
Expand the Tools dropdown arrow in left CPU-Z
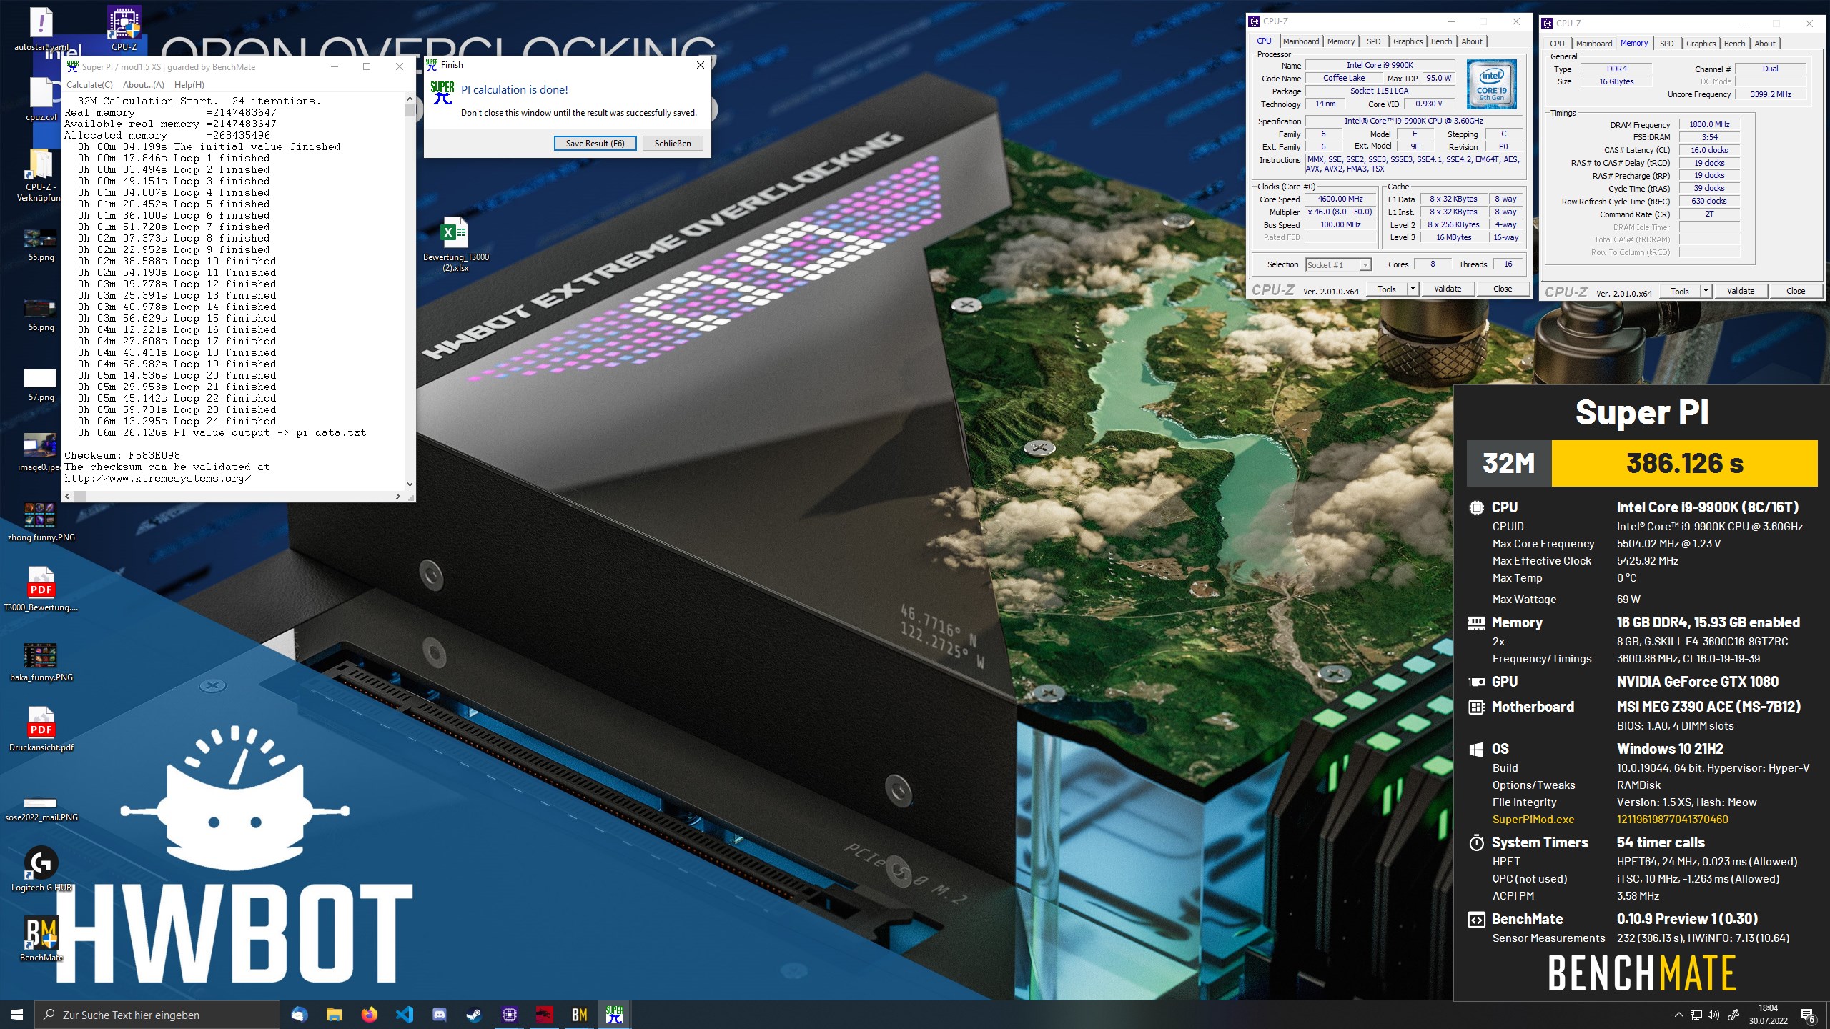[1413, 289]
